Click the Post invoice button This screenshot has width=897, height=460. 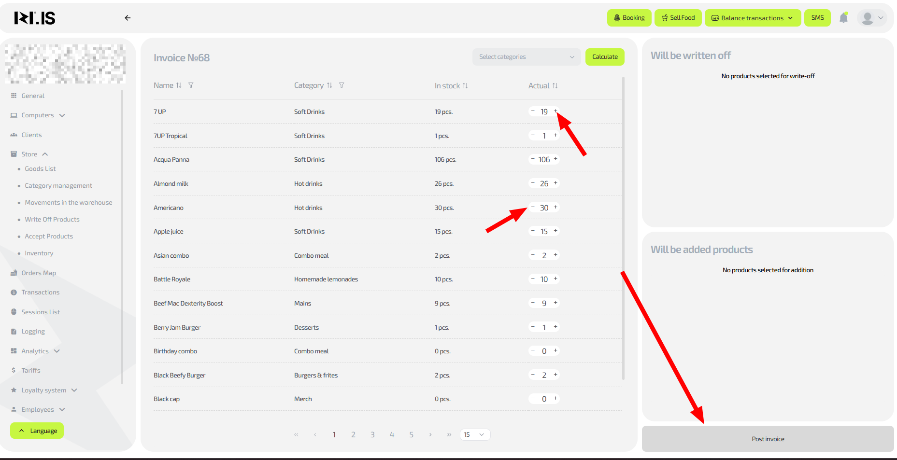(768, 439)
